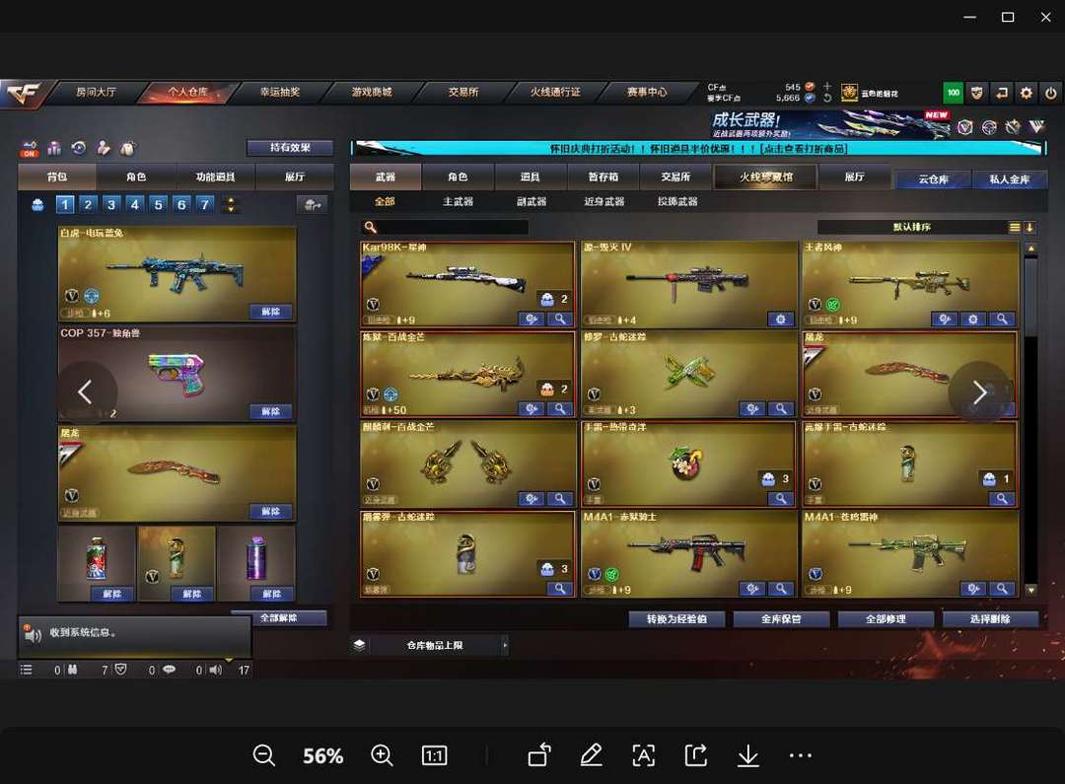Click the backpack share icon right of slots

(313, 204)
